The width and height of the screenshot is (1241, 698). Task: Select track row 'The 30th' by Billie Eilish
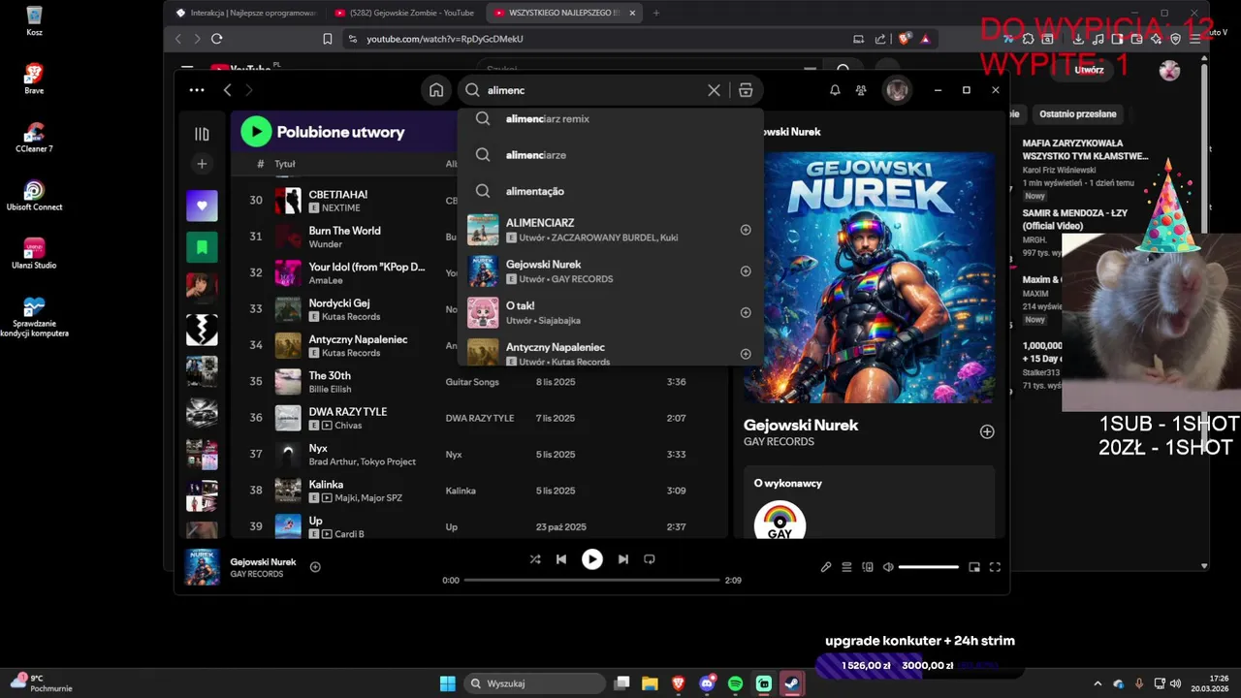[479, 382]
